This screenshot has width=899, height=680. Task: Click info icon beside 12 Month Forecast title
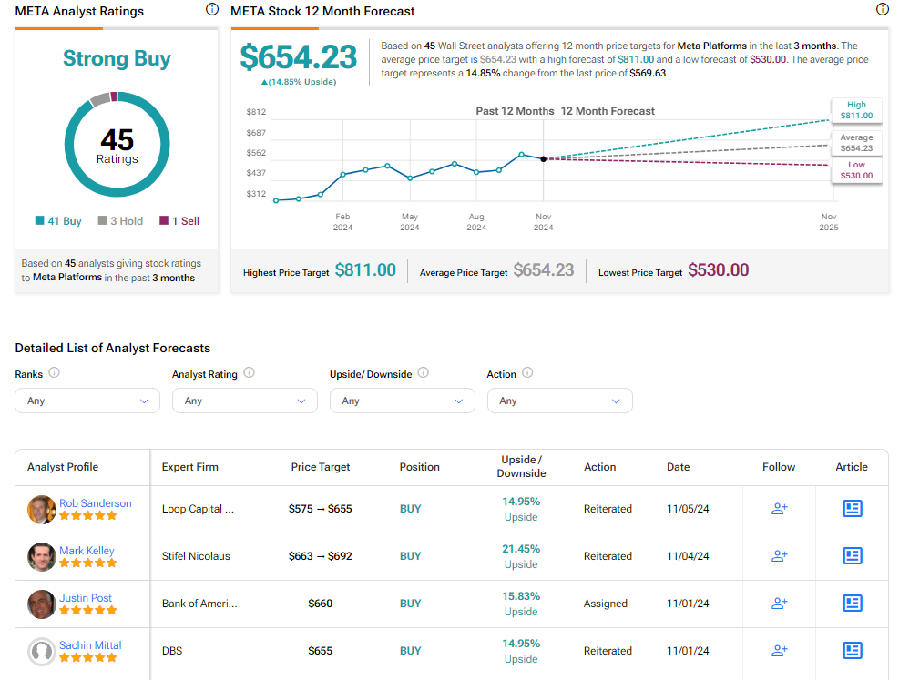point(882,10)
